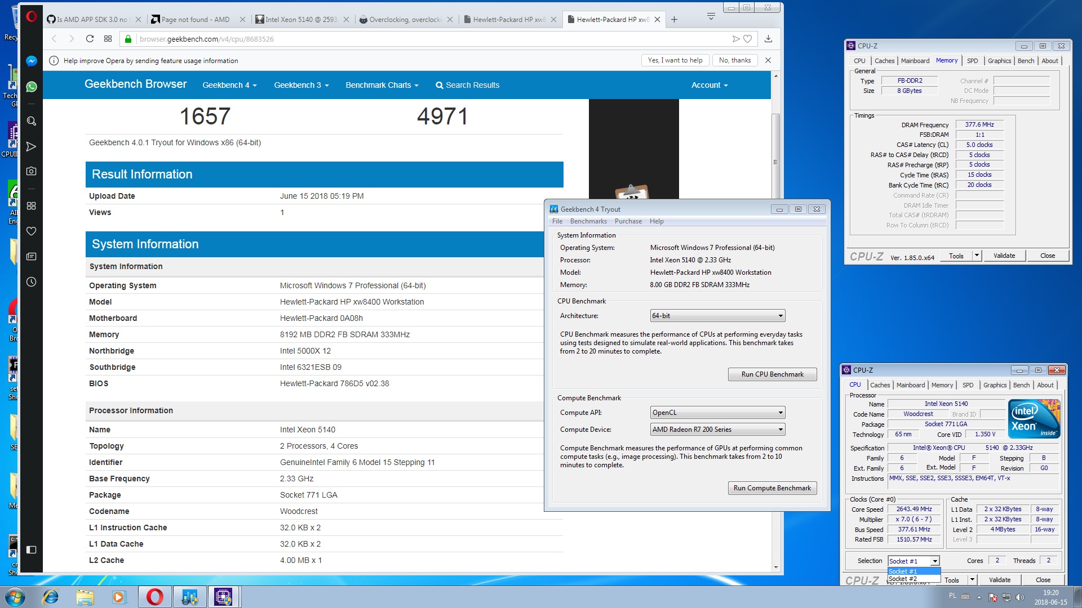Click Yes, I want to help

pyautogui.click(x=675, y=60)
